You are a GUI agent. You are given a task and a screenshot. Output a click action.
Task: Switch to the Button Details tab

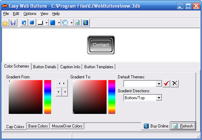click(x=45, y=67)
